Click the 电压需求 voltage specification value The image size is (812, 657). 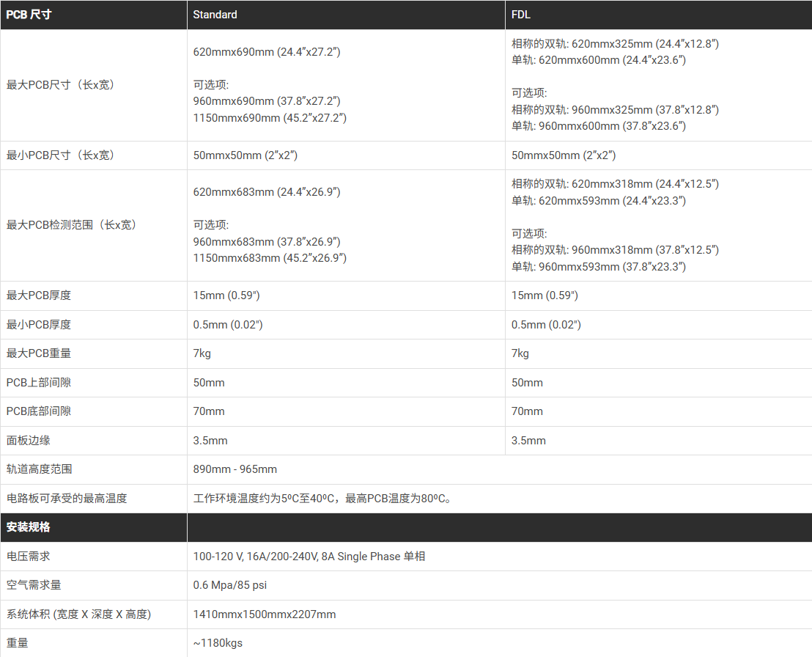pos(309,557)
